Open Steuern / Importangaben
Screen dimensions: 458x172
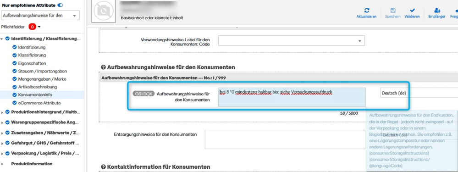tap(43, 71)
